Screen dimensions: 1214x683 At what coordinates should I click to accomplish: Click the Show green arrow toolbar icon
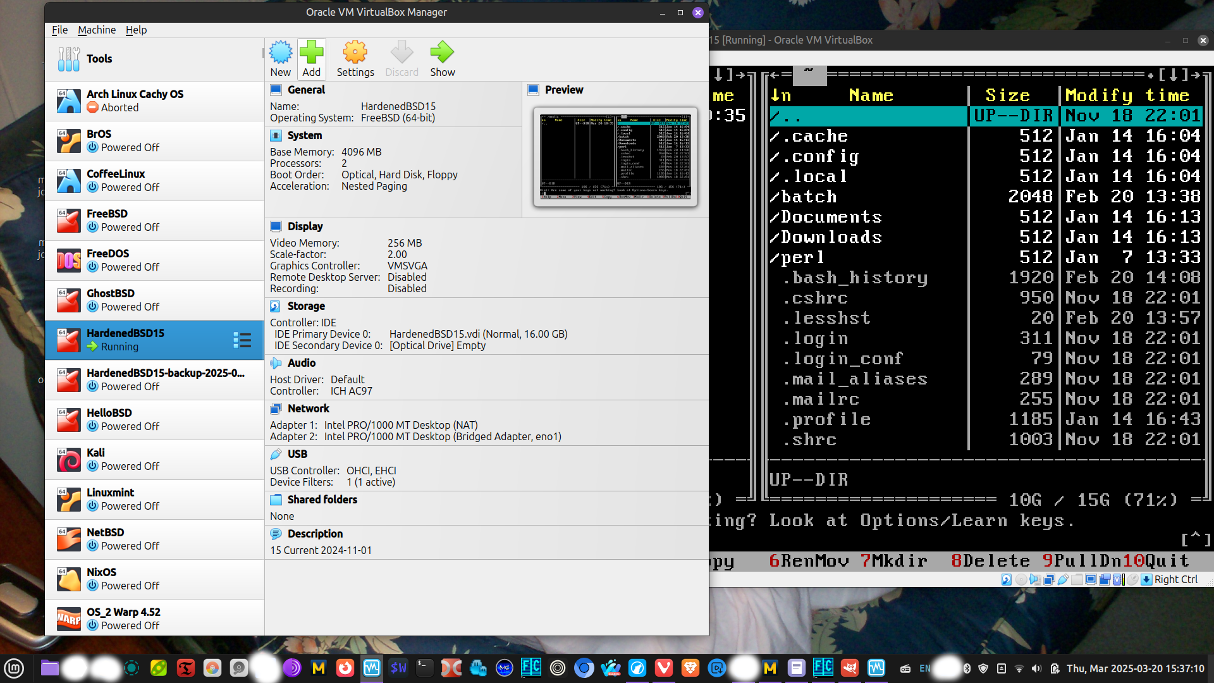click(x=443, y=59)
